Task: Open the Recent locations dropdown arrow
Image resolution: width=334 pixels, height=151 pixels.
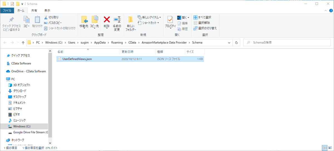Action: coord(18,43)
